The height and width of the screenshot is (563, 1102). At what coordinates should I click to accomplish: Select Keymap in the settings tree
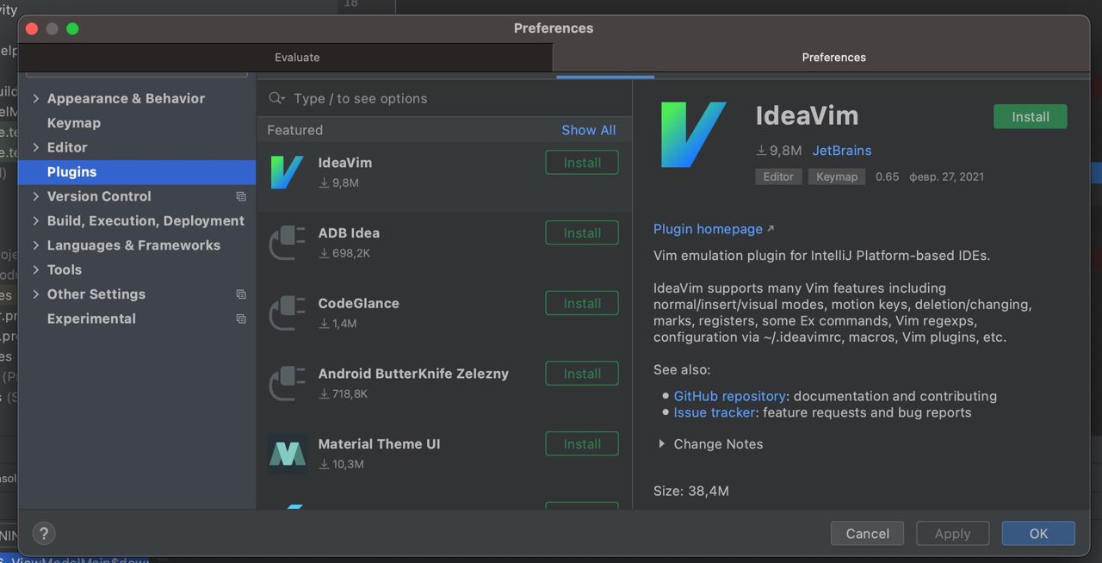74,123
